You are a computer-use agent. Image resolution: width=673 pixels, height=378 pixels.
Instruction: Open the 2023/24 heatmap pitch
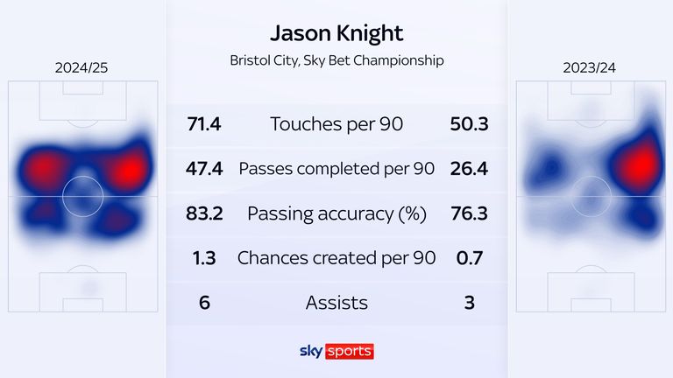point(591,196)
